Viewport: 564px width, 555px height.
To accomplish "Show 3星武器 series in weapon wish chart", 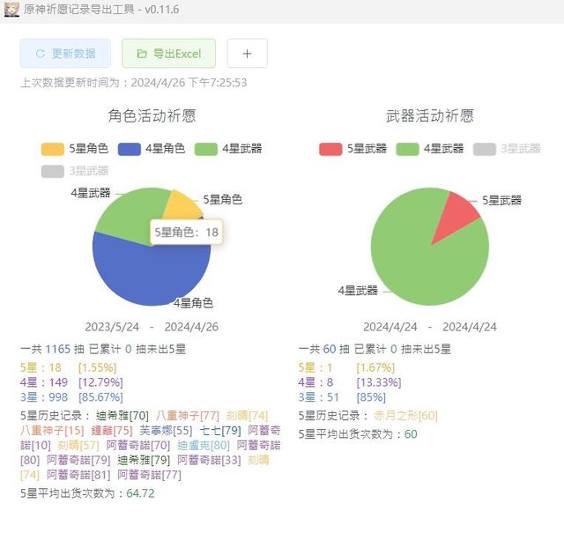I will pyautogui.click(x=507, y=149).
